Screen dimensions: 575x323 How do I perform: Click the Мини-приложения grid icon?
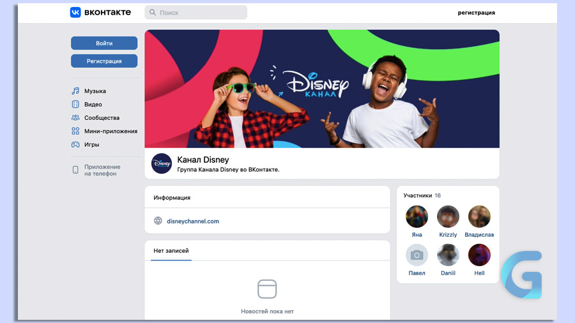pyautogui.click(x=75, y=131)
